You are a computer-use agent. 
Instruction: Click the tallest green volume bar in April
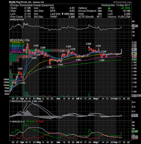[x=24, y=89]
